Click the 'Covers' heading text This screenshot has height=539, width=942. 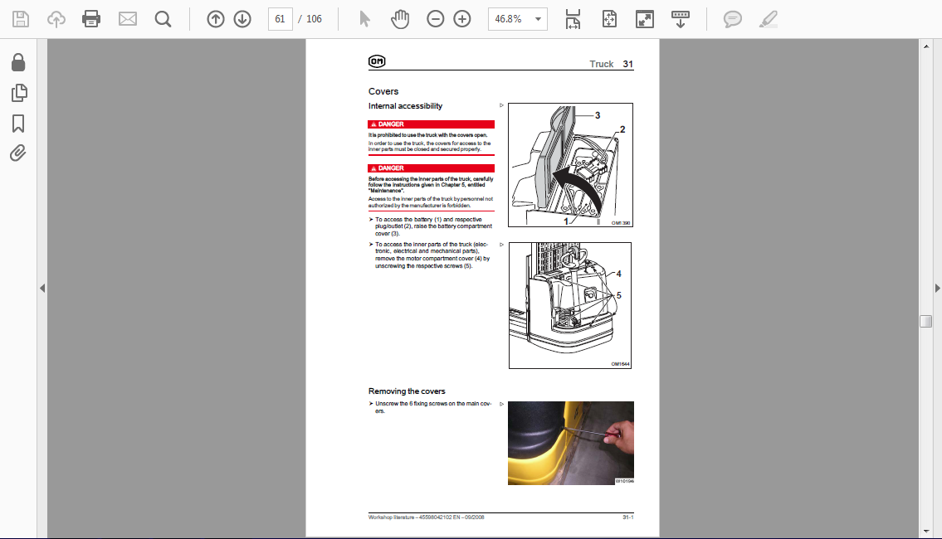click(383, 91)
